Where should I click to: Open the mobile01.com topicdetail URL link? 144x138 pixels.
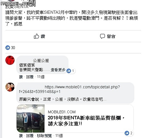pyautogui.click(x=69, y=89)
